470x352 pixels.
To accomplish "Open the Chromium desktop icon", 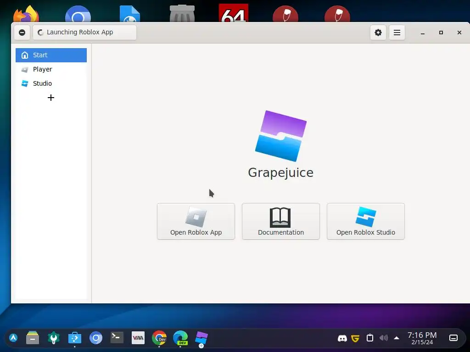I will pyautogui.click(x=78, y=13).
